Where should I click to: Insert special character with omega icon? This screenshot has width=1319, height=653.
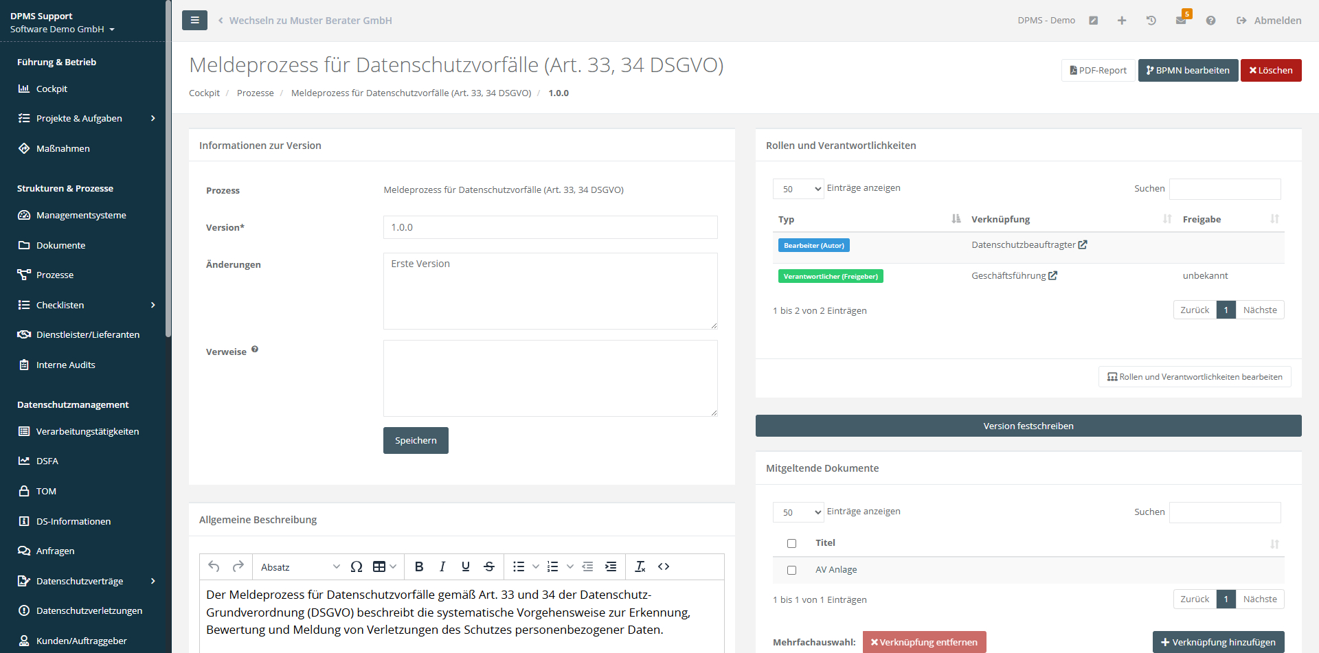tap(356, 566)
